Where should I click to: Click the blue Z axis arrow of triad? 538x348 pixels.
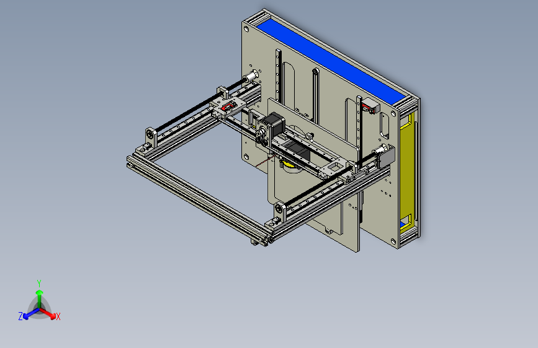pyautogui.click(x=31, y=314)
